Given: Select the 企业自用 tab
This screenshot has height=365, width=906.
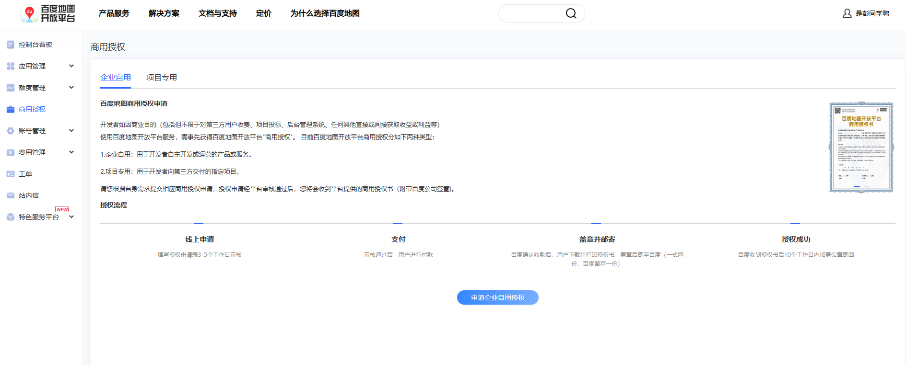Looking at the screenshot, I should 116,78.
